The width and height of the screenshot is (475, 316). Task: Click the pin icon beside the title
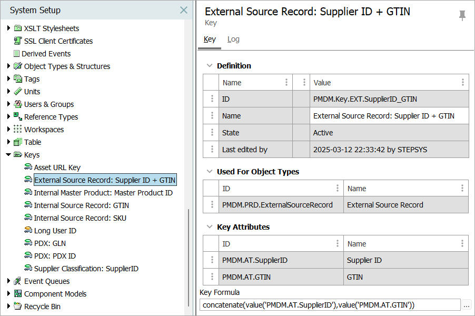[462, 16]
